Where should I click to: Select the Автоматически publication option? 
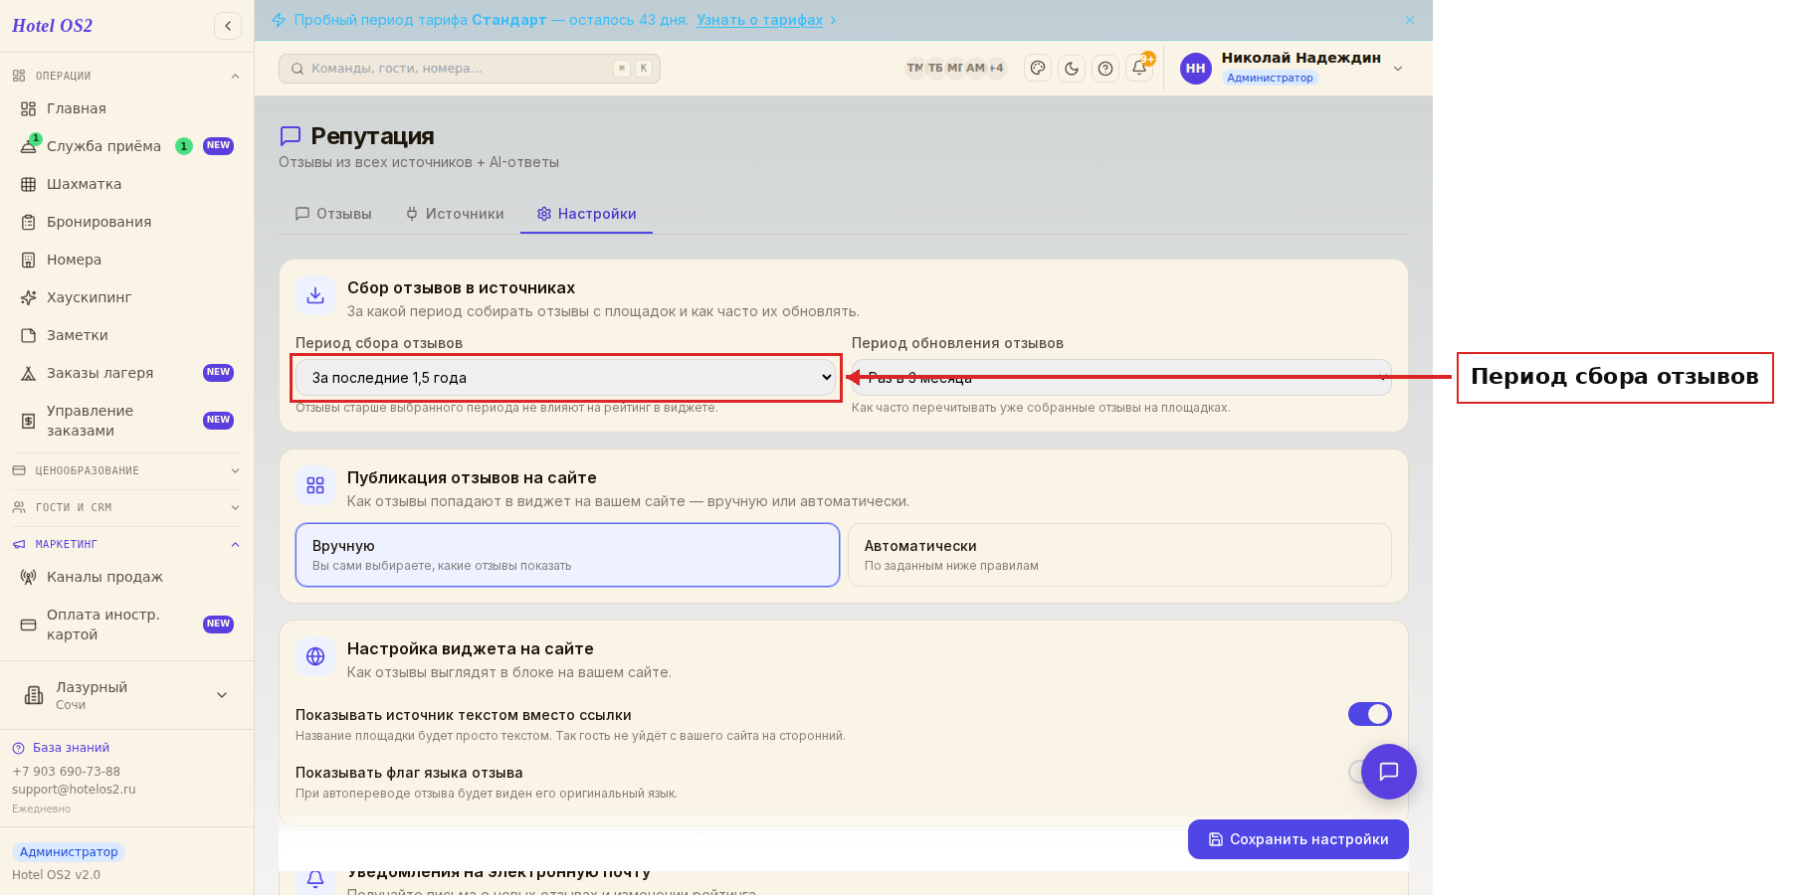coord(1119,555)
